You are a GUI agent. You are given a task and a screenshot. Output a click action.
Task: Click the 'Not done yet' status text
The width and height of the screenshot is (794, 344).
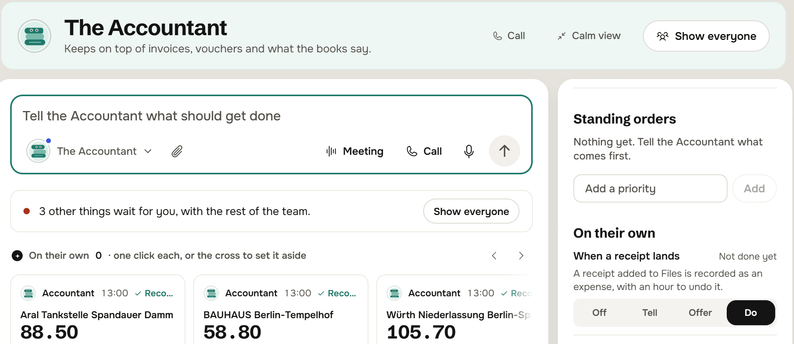(748, 256)
